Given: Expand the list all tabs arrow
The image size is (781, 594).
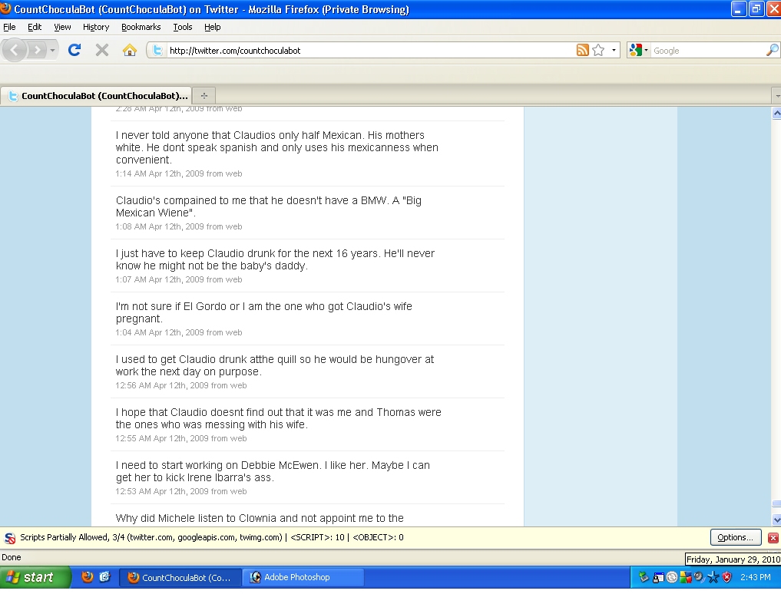Looking at the screenshot, I should (x=776, y=96).
